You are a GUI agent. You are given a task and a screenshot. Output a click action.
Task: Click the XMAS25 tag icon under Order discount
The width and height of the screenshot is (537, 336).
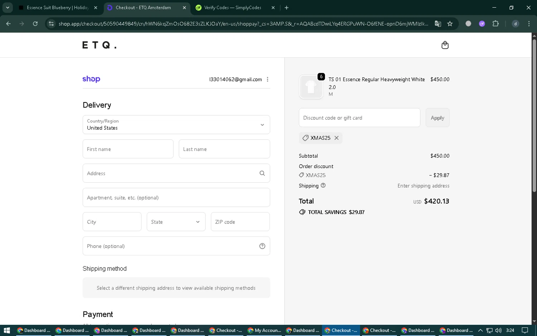(301, 175)
